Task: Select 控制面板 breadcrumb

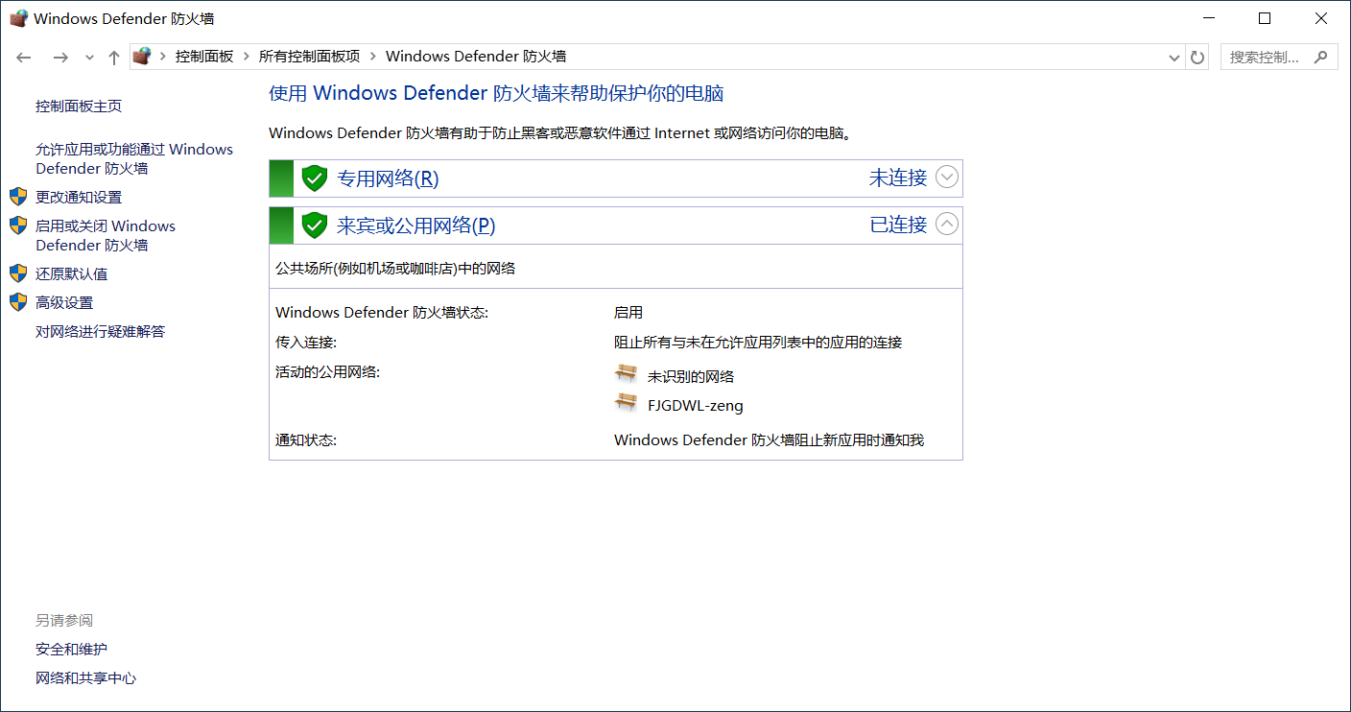Action: tap(204, 57)
